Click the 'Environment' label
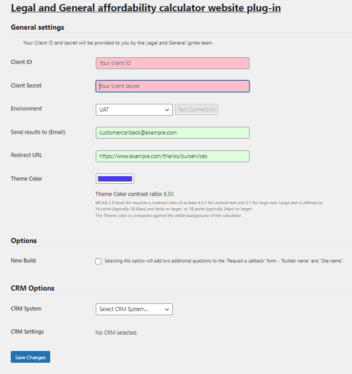352x374 pixels. pyautogui.click(x=26, y=108)
